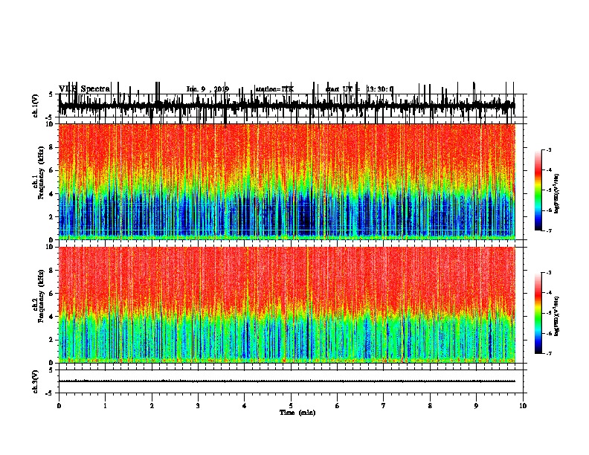
Task: Click the ch.2 colorbar log(PSD) unit label
Action: (x=556, y=316)
